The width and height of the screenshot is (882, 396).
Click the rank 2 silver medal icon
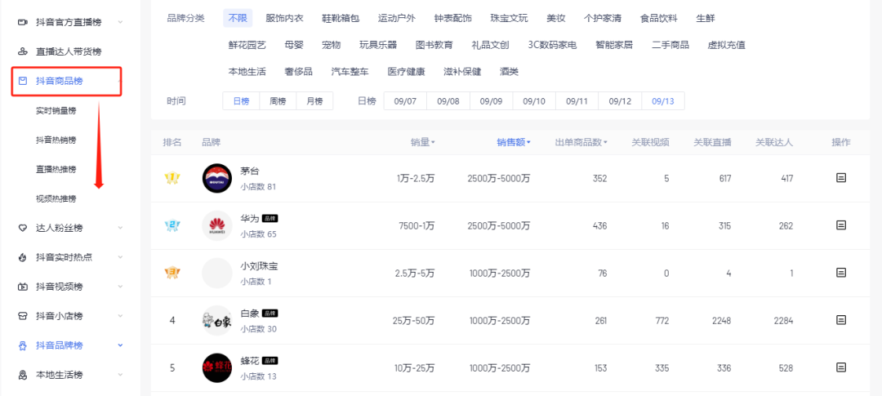tap(172, 225)
